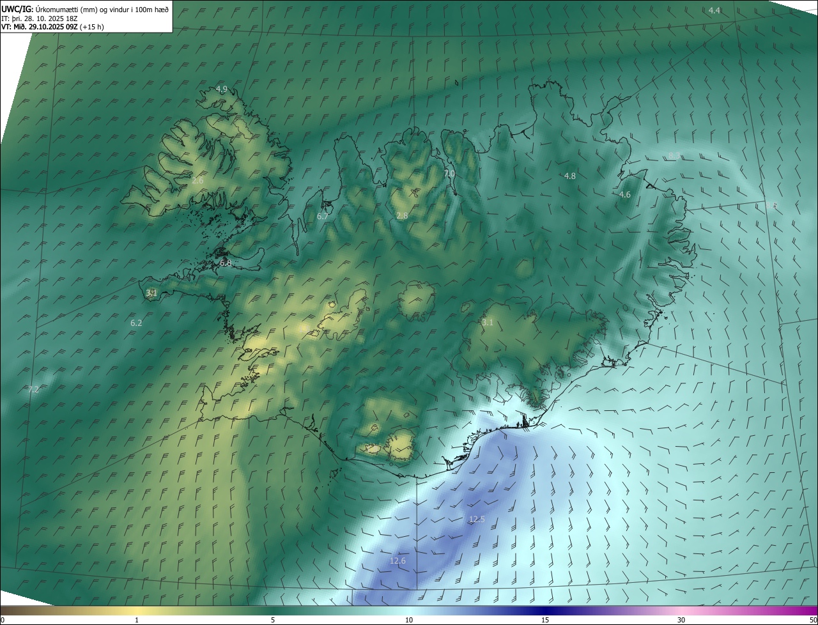
Task: Click the 4.4 value label
Action: tap(714, 11)
